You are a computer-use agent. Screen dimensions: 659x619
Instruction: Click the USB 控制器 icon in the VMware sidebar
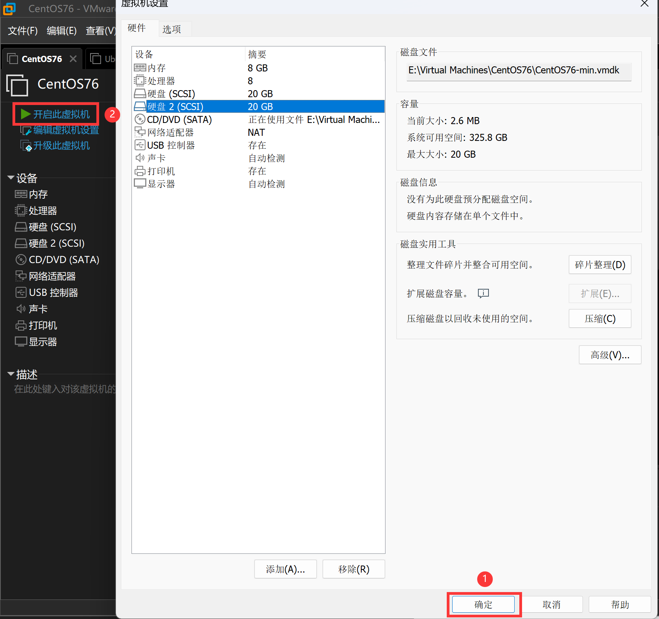point(21,293)
